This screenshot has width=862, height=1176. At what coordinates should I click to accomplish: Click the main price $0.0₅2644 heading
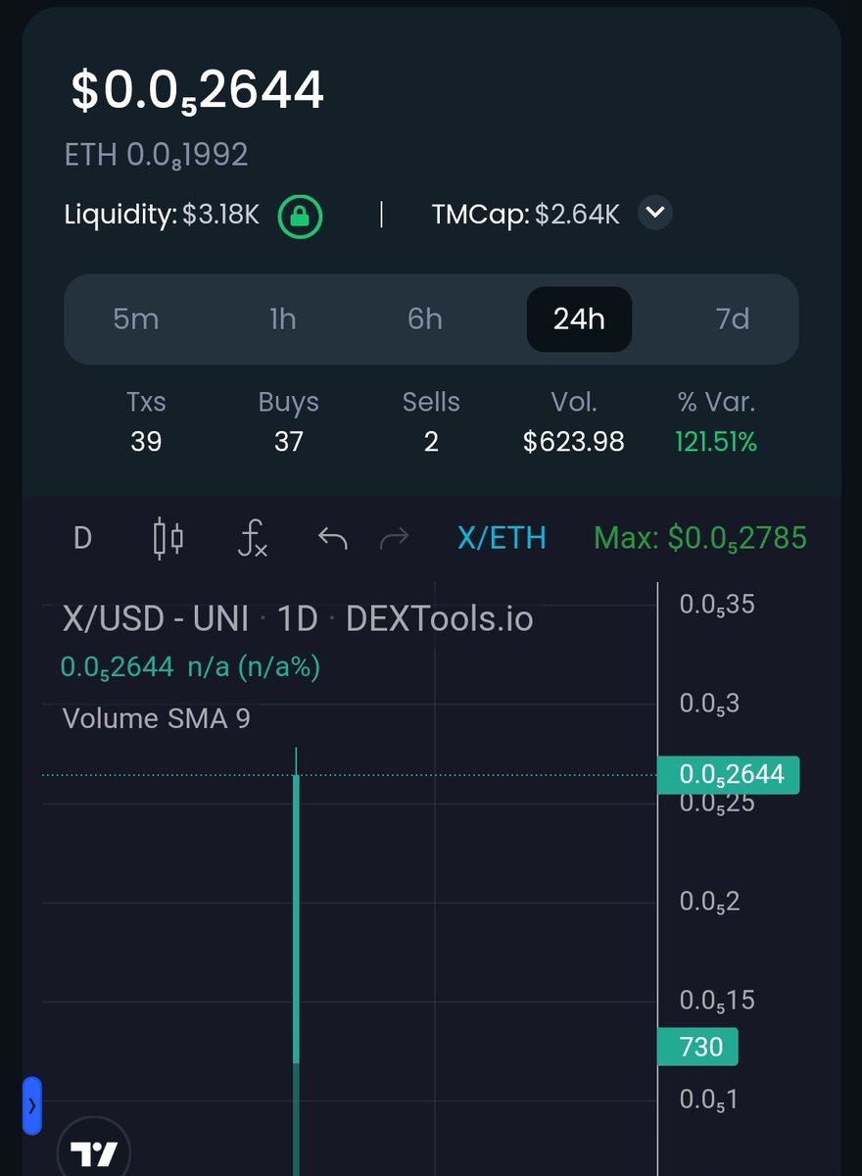197,91
